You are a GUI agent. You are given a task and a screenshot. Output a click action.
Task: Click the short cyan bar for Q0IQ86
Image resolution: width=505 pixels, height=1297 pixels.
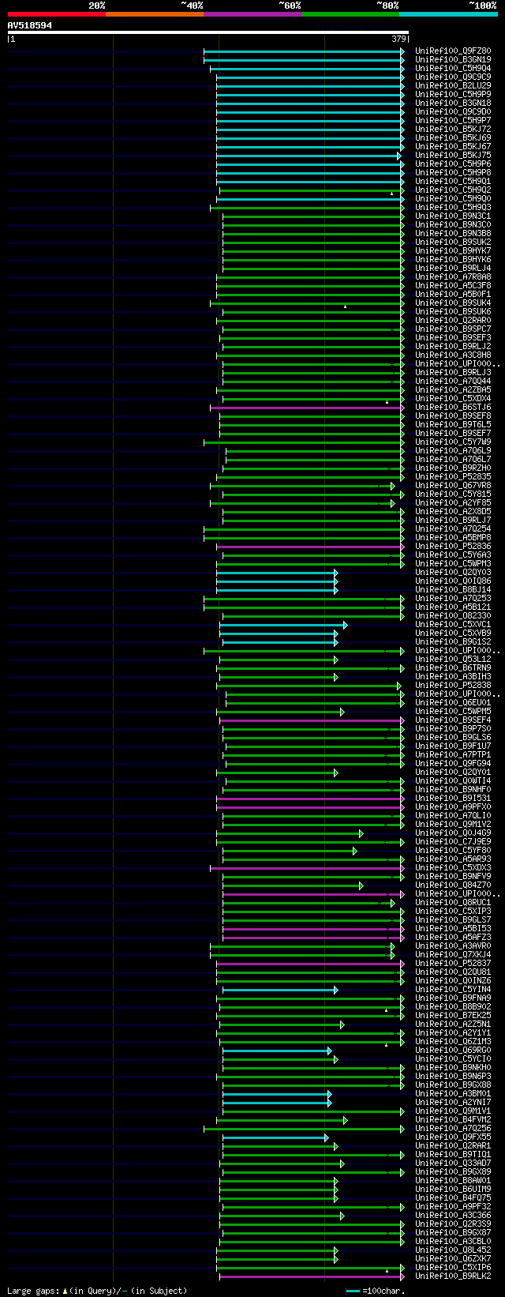pos(277,581)
